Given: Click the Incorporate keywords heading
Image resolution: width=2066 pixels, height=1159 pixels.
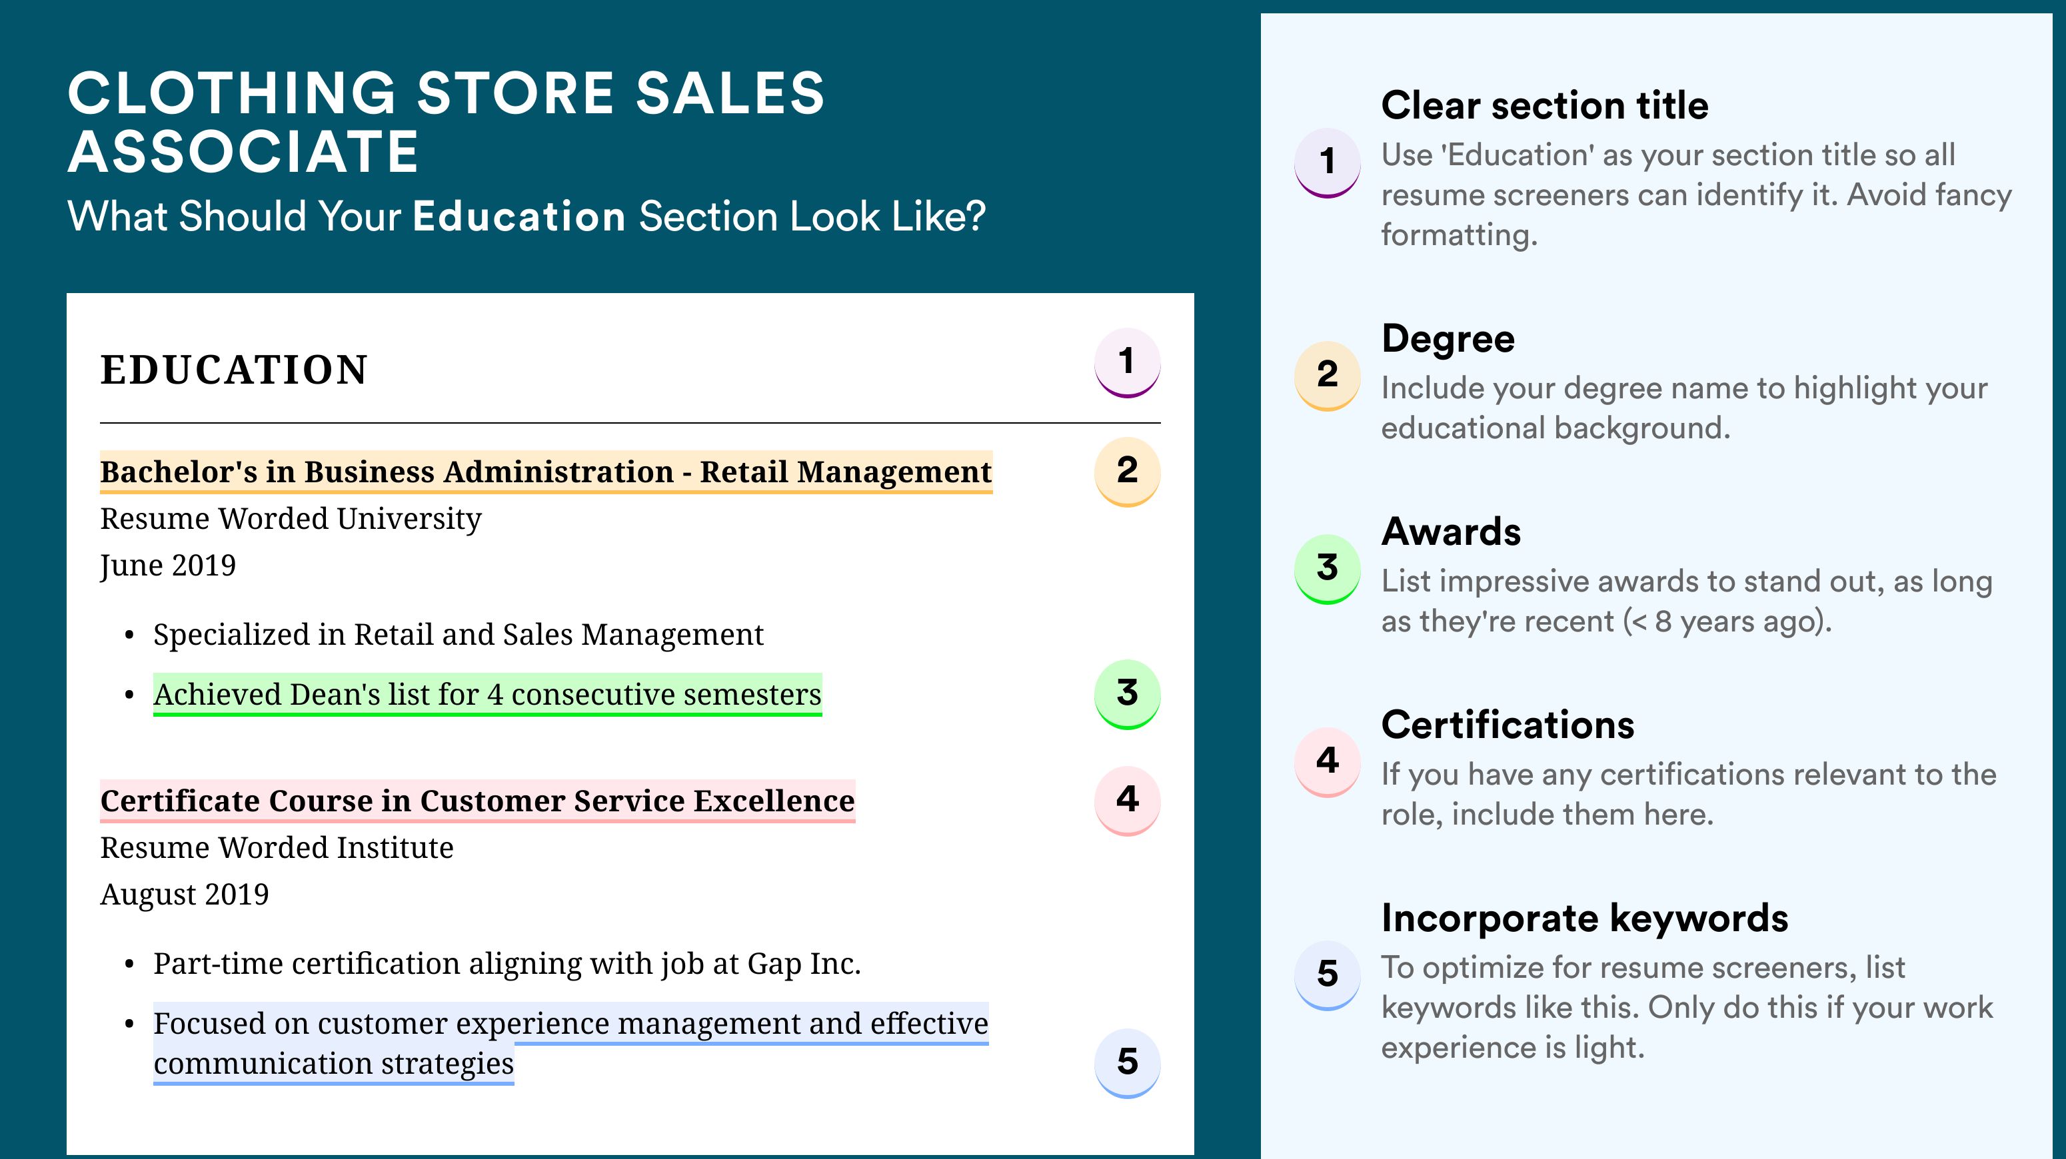Looking at the screenshot, I should click(1585, 919).
